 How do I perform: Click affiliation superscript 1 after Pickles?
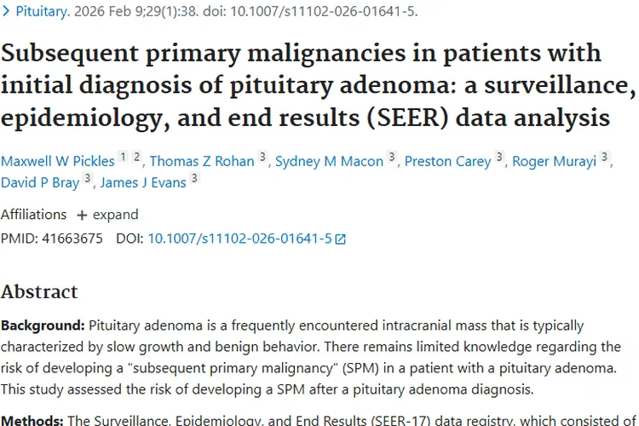pos(122,157)
